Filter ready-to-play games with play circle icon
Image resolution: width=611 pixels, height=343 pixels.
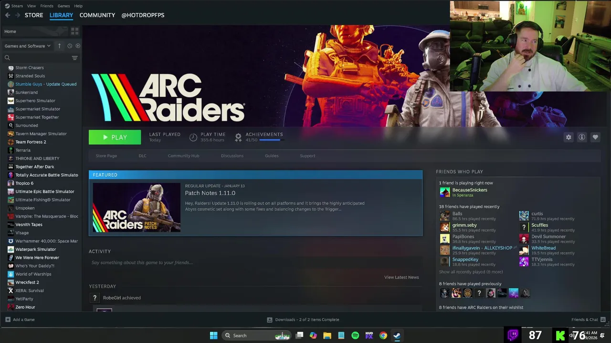pos(78,46)
